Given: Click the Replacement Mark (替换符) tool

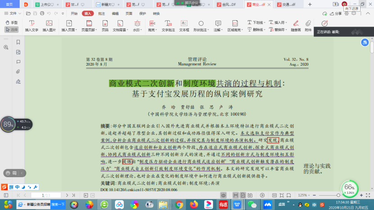Looking at the screenshot, I should 278,30.
